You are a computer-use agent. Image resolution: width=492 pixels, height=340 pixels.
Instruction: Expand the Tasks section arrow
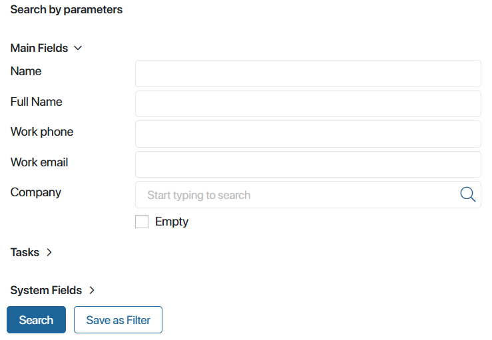click(x=49, y=252)
